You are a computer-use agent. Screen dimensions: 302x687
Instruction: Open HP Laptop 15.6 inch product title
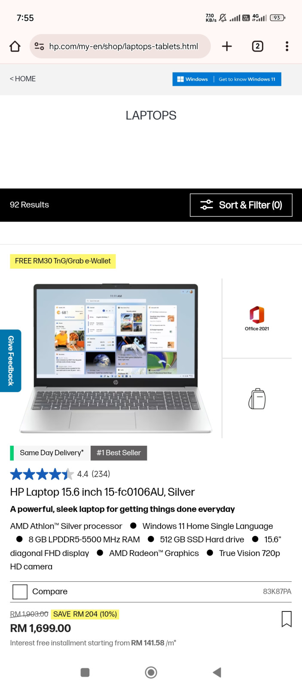[102, 492]
